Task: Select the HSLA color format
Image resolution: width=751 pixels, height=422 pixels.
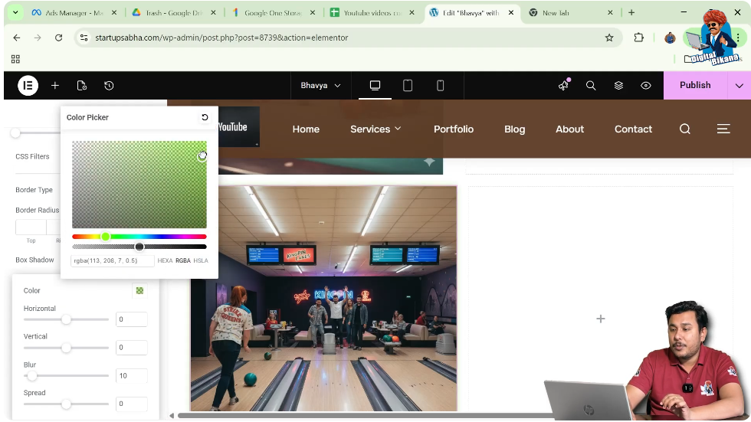Action: pos(201,260)
